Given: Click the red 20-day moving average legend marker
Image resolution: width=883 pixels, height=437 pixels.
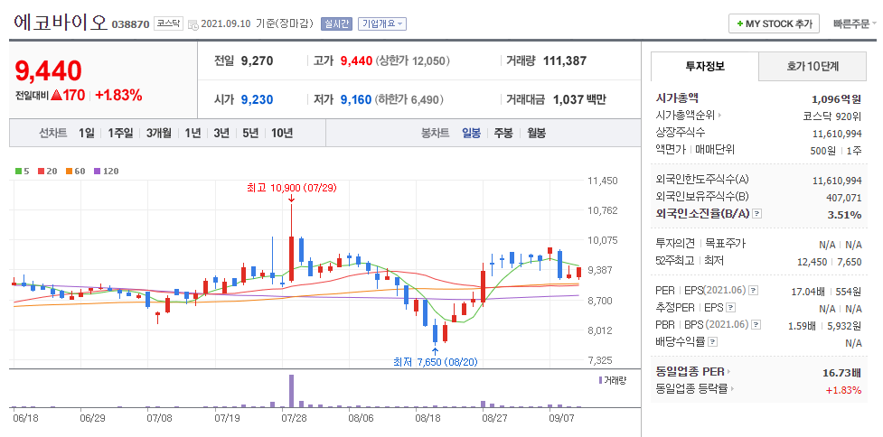Looking at the screenshot, I should [41, 171].
